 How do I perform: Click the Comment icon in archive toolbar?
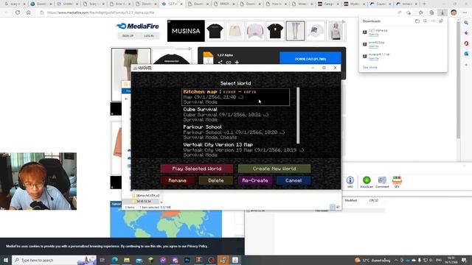point(382,182)
